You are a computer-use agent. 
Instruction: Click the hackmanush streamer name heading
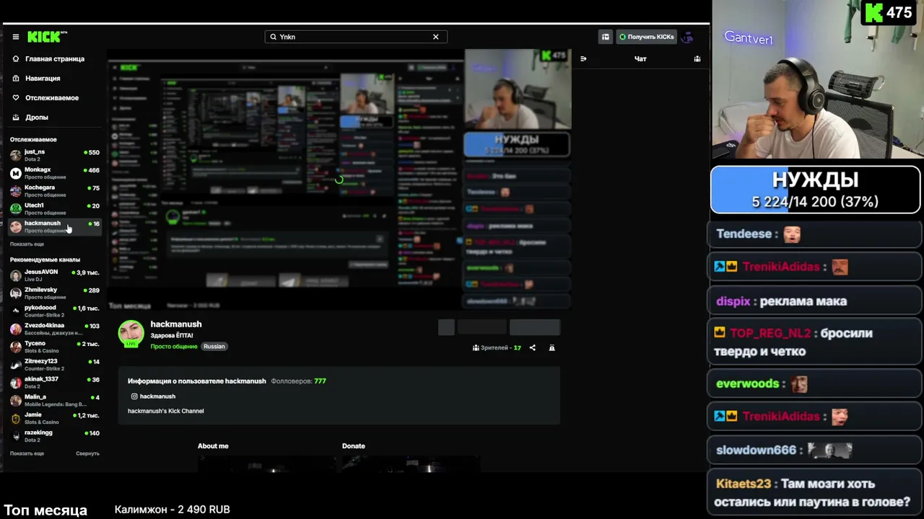(176, 324)
